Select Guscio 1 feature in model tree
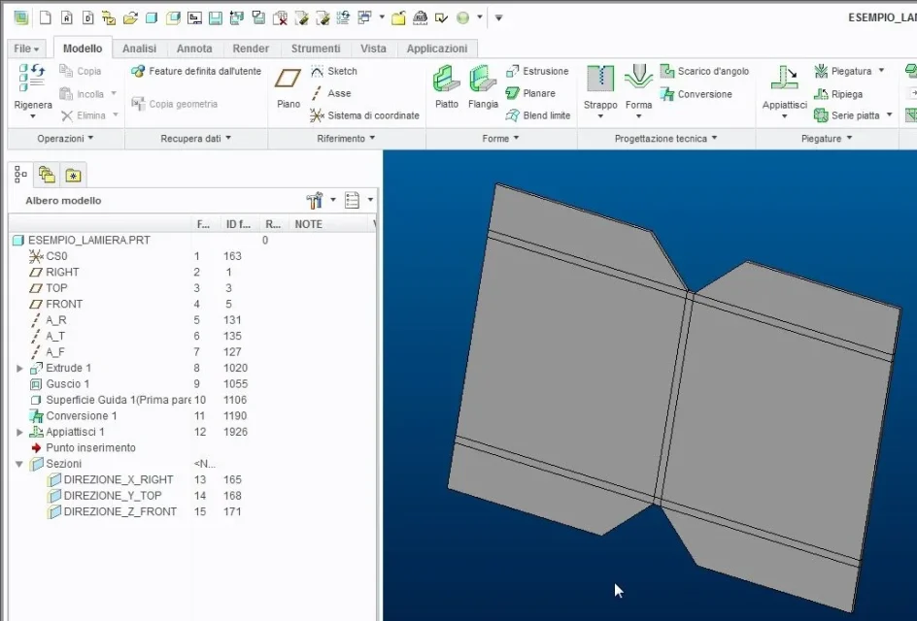Viewport: 917px width, 621px height. (67, 384)
